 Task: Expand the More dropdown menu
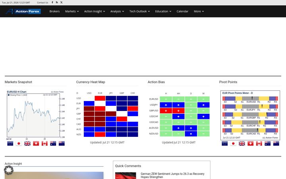(199, 11)
